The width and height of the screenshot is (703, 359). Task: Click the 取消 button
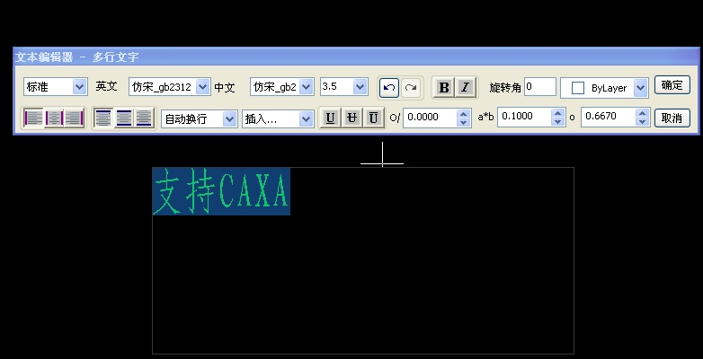point(672,118)
